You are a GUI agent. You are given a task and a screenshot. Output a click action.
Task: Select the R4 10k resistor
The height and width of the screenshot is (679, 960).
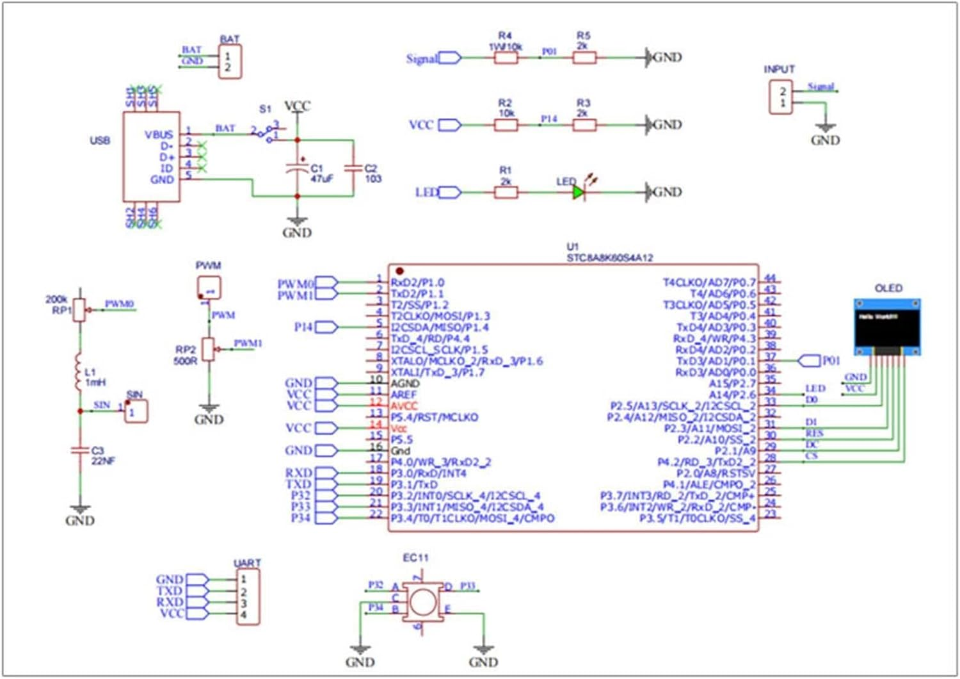click(506, 58)
